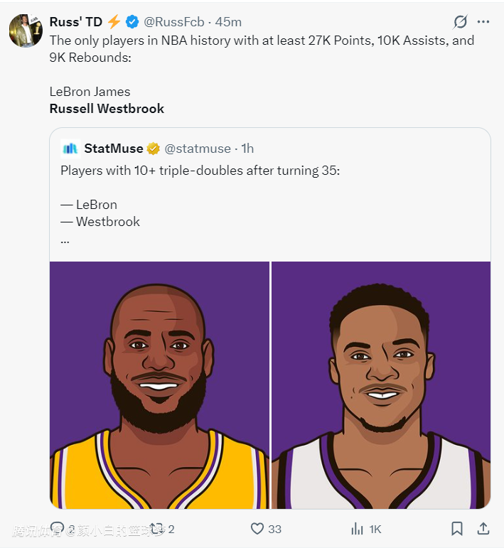The width and height of the screenshot is (504, 548).
Task: Open the three-dot more options menu
Action: point(483,21)
